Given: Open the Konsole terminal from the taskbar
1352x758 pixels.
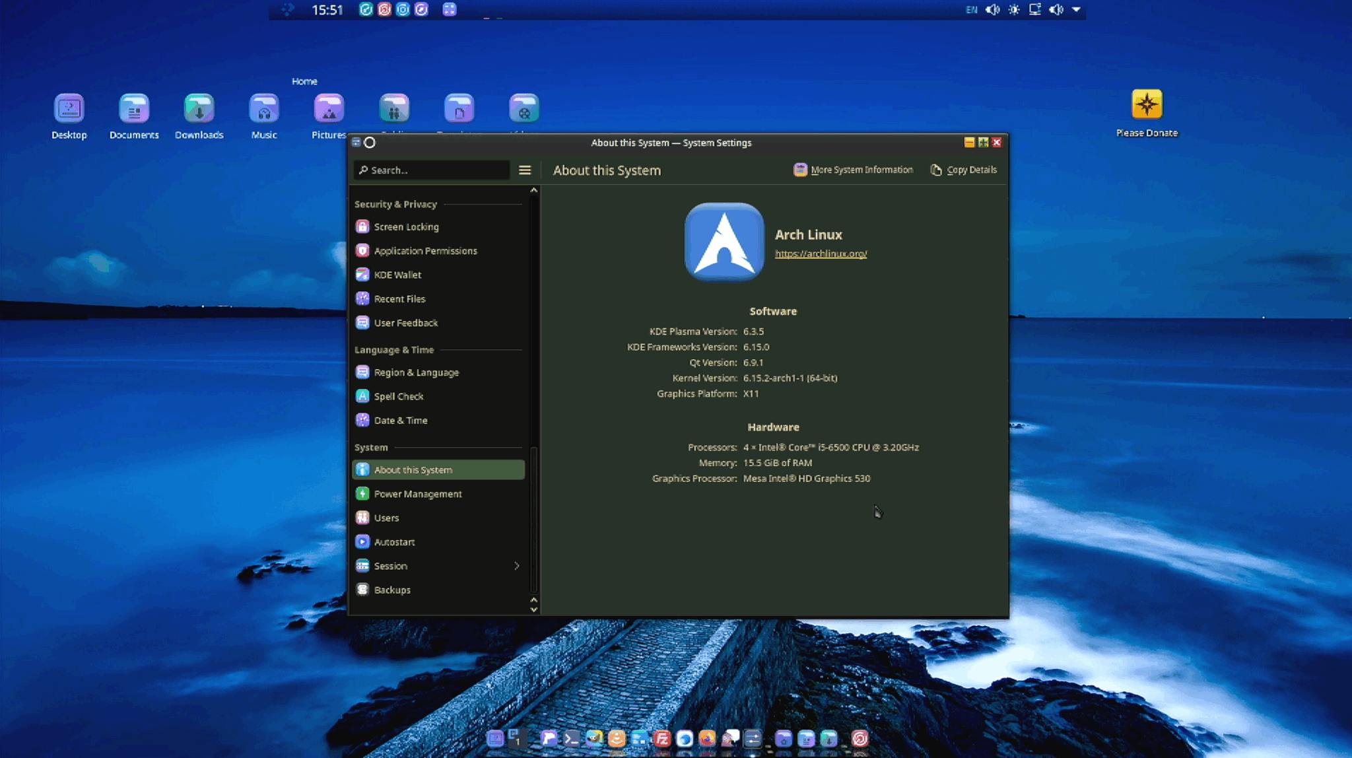Looking at the screenshot, I should pyautogui.click(x=572, y=738).
